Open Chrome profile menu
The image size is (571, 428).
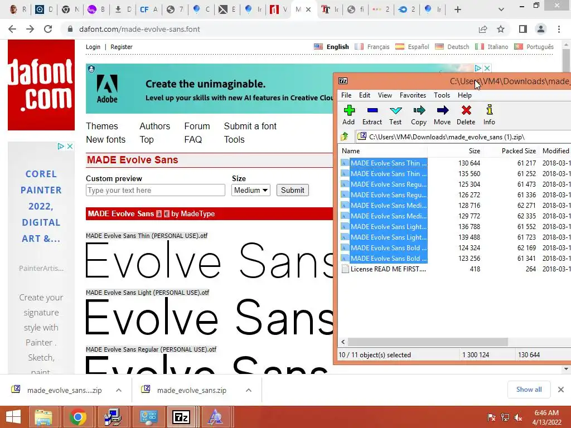coord(541,29)
